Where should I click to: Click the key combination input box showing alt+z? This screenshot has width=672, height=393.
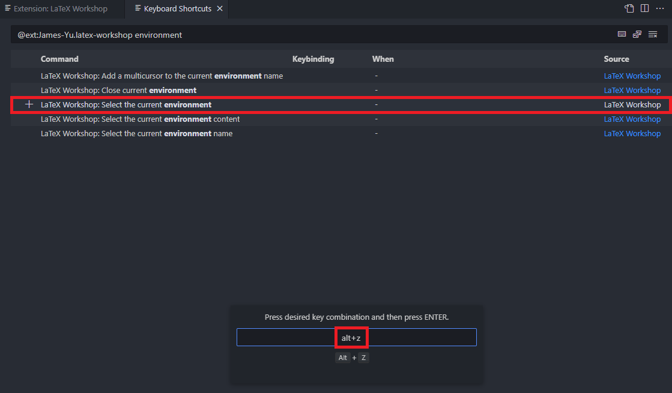coord(356,337)
